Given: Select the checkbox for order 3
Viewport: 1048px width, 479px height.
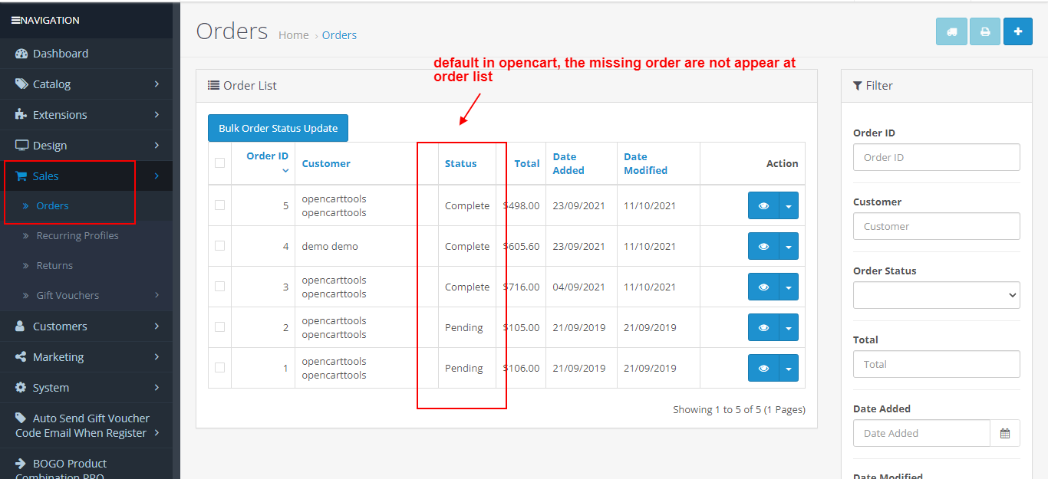Looking at the screenshot, I should coord(219,286).
